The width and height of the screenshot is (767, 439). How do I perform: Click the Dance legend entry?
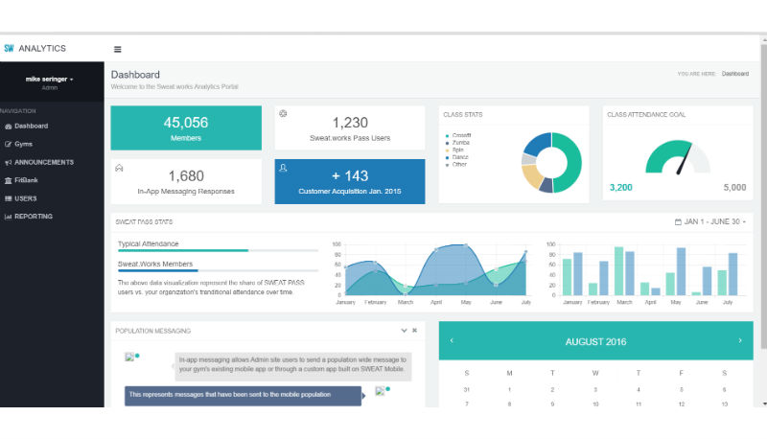[x=457, y=157]
